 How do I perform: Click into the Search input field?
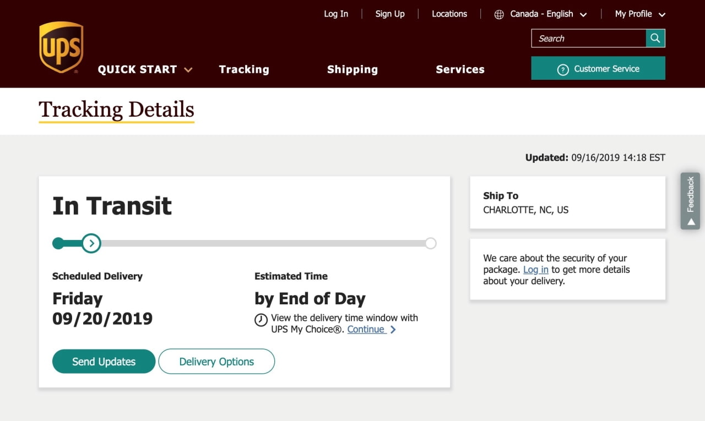click(x=588, y=39)
